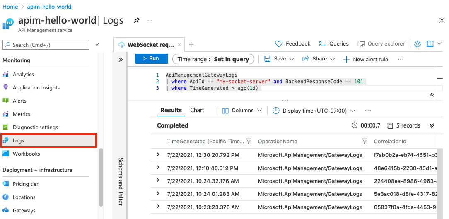
Task: Expand the Schema and Filter pane
Action: [x=121, y=60]
